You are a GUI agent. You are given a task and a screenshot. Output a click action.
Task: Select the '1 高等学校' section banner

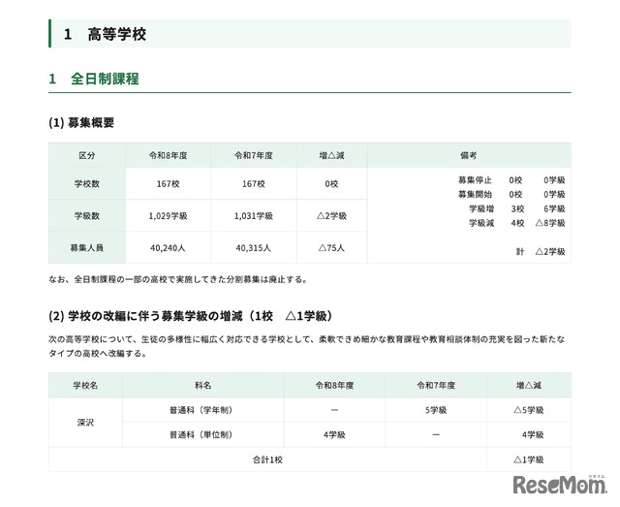(105, 34)
